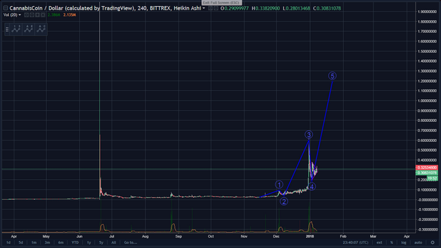Hide the main series with eye icon
The width and height of the screenshot is (441, 248).
coord(210,8)
